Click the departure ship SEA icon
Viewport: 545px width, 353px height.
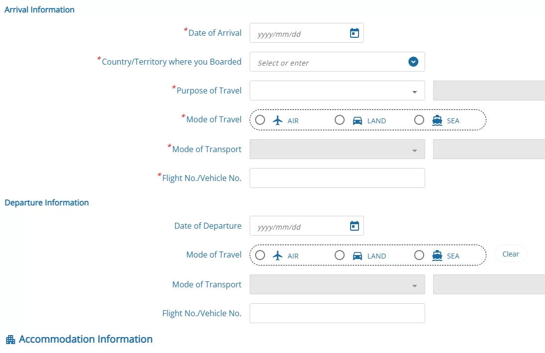point(437,256)
